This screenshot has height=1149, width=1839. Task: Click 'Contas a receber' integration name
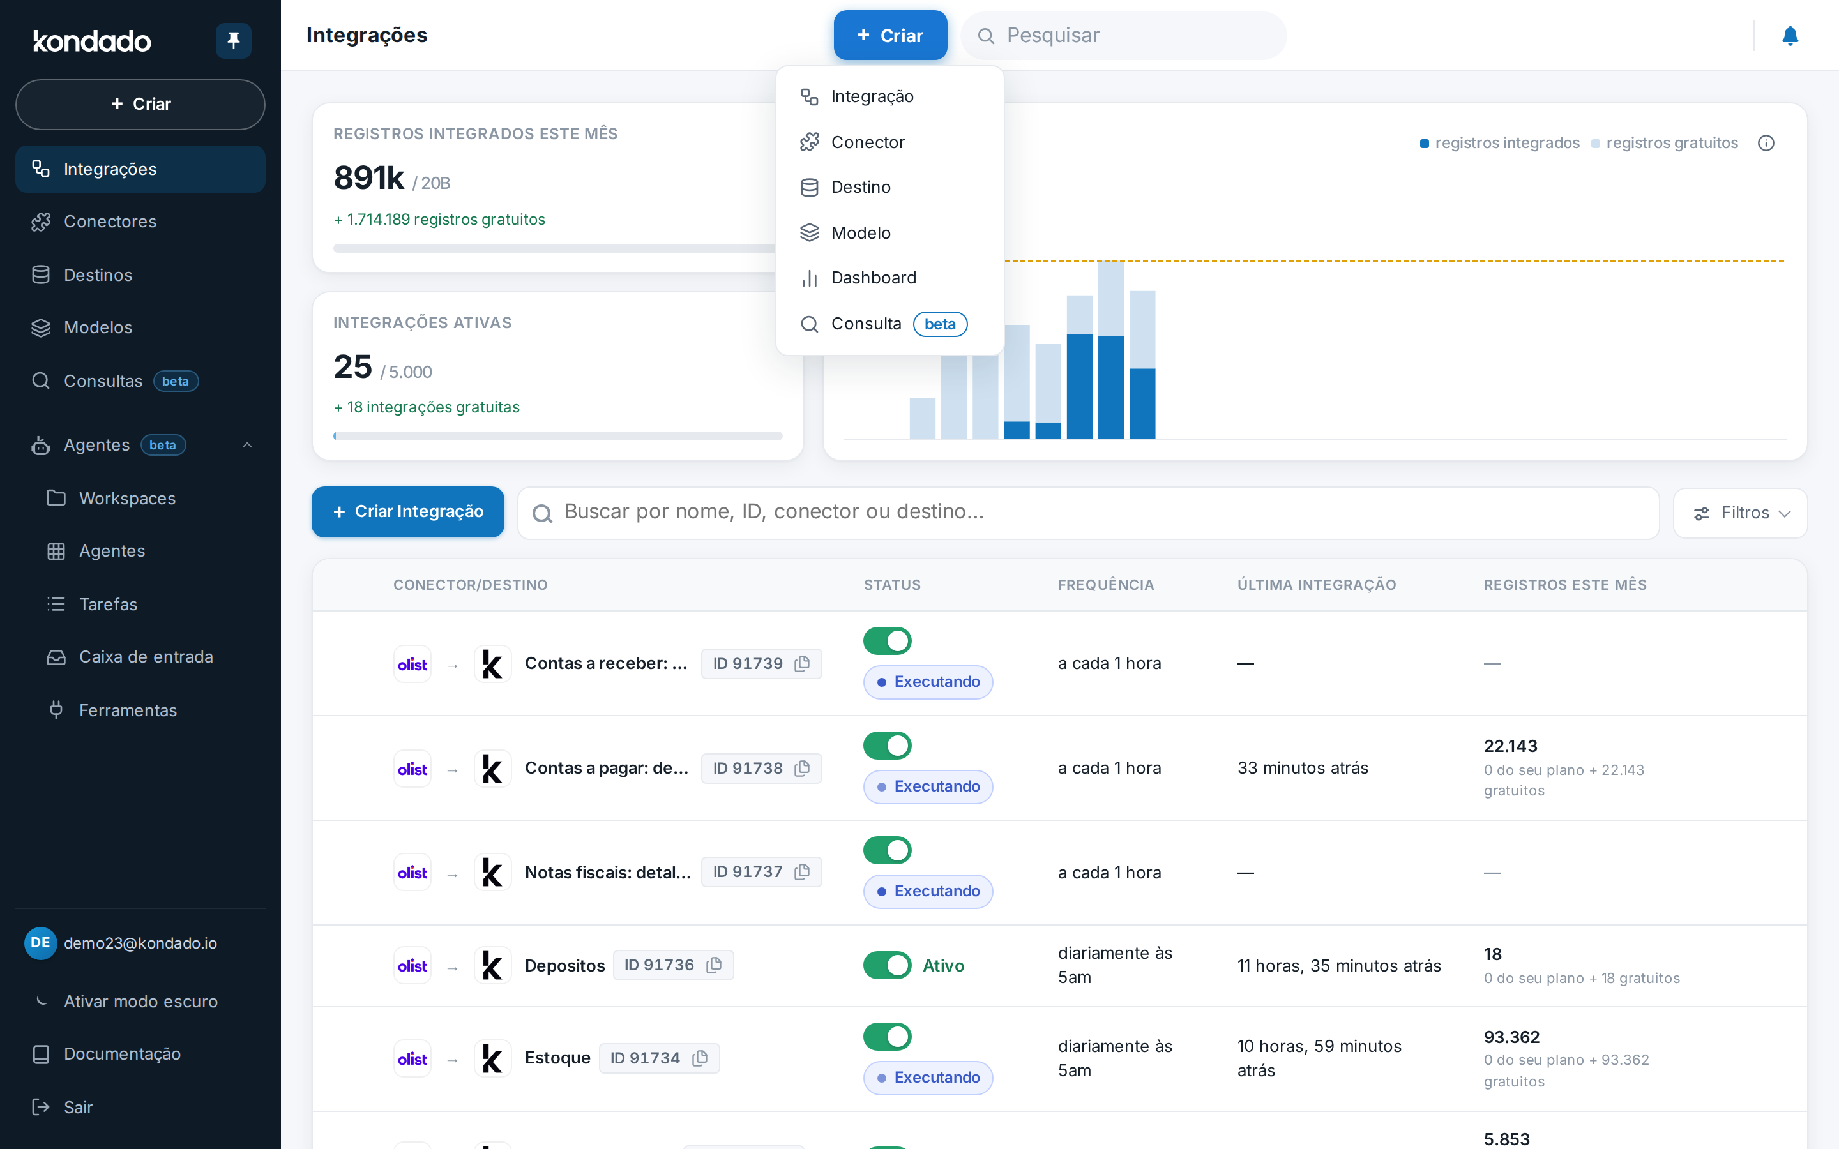pos(607,663)
